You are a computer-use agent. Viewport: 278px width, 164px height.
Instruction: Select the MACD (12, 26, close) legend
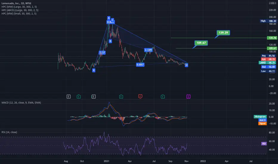tap(21, 103)
